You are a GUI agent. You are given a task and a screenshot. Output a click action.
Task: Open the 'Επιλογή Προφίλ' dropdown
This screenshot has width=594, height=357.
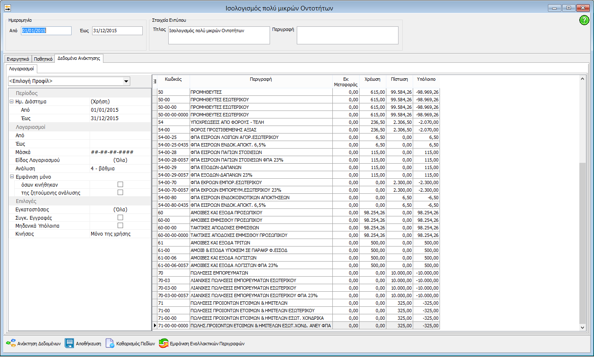[126, 81]
